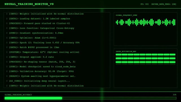Toggle the SECURE_DATA_FEED [ON] indicator
The image size is (181, 102).
click(164, 4)
